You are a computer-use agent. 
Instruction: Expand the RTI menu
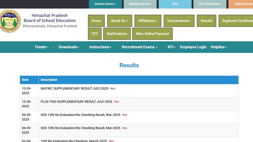(x=172, y=47)
